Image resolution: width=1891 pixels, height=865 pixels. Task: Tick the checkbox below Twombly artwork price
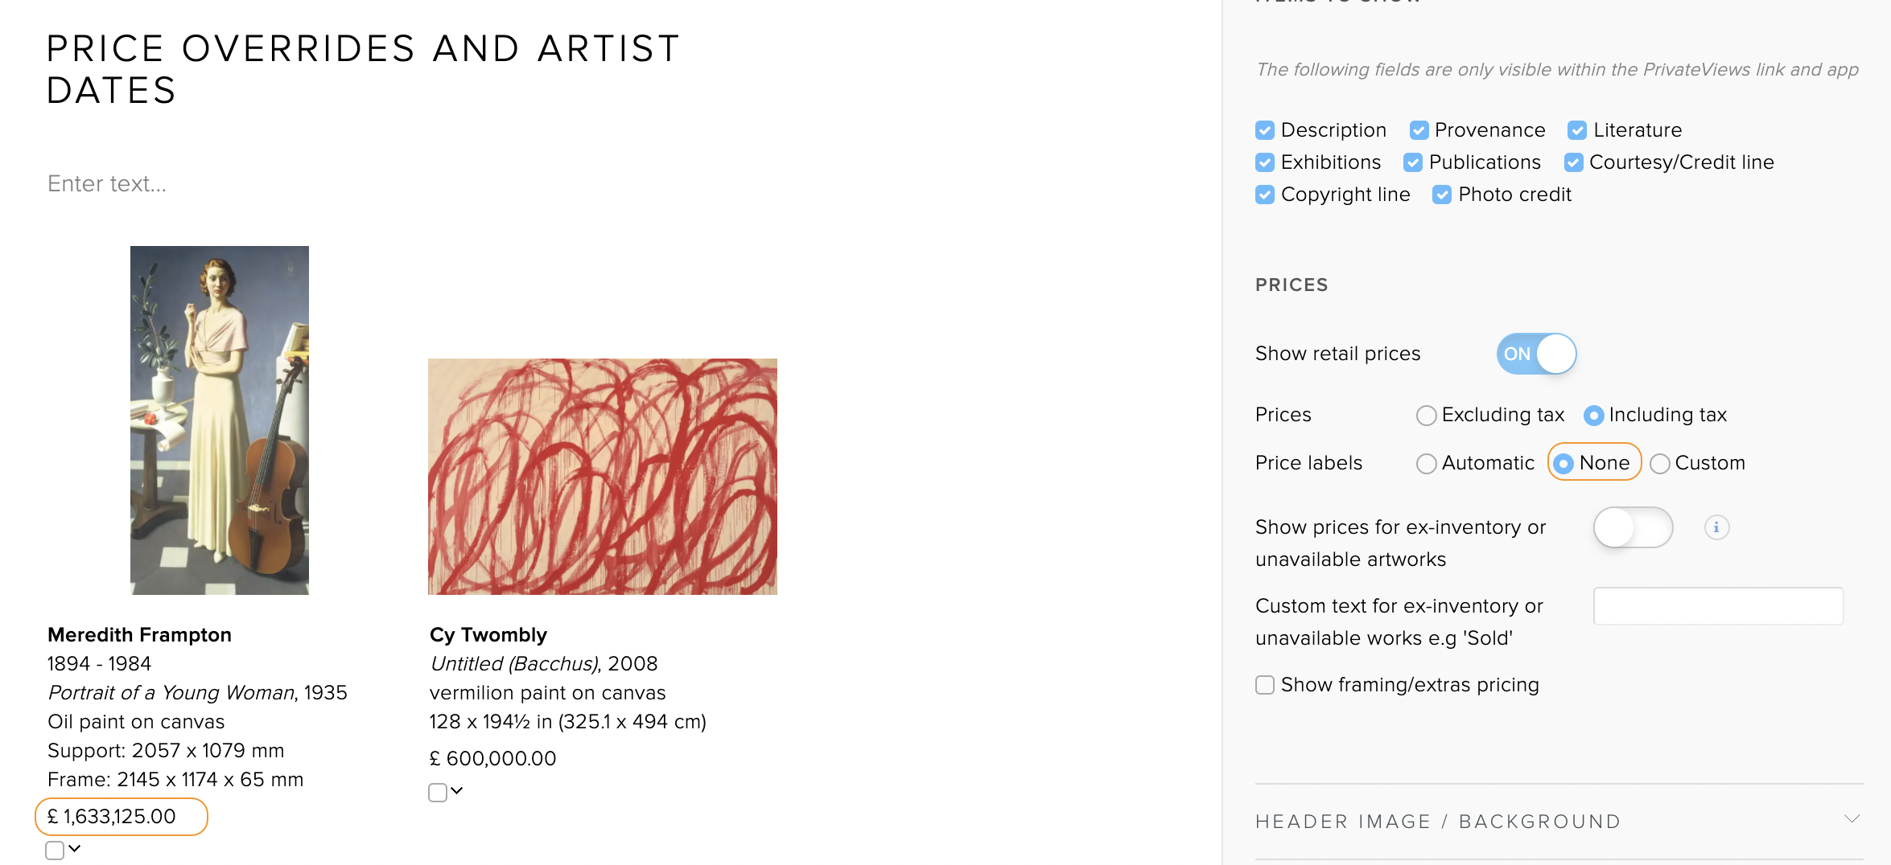[x=438, y=793]
